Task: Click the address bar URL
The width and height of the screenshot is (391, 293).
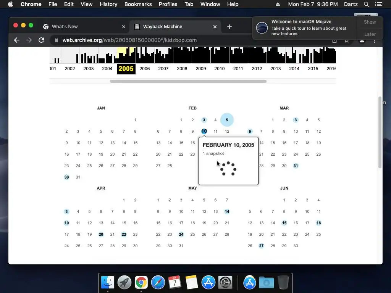Action: pyautogui.click(x=129, y=40)
